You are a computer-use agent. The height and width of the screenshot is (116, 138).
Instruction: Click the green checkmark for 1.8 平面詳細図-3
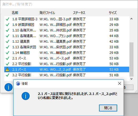[x=7, y=19]
